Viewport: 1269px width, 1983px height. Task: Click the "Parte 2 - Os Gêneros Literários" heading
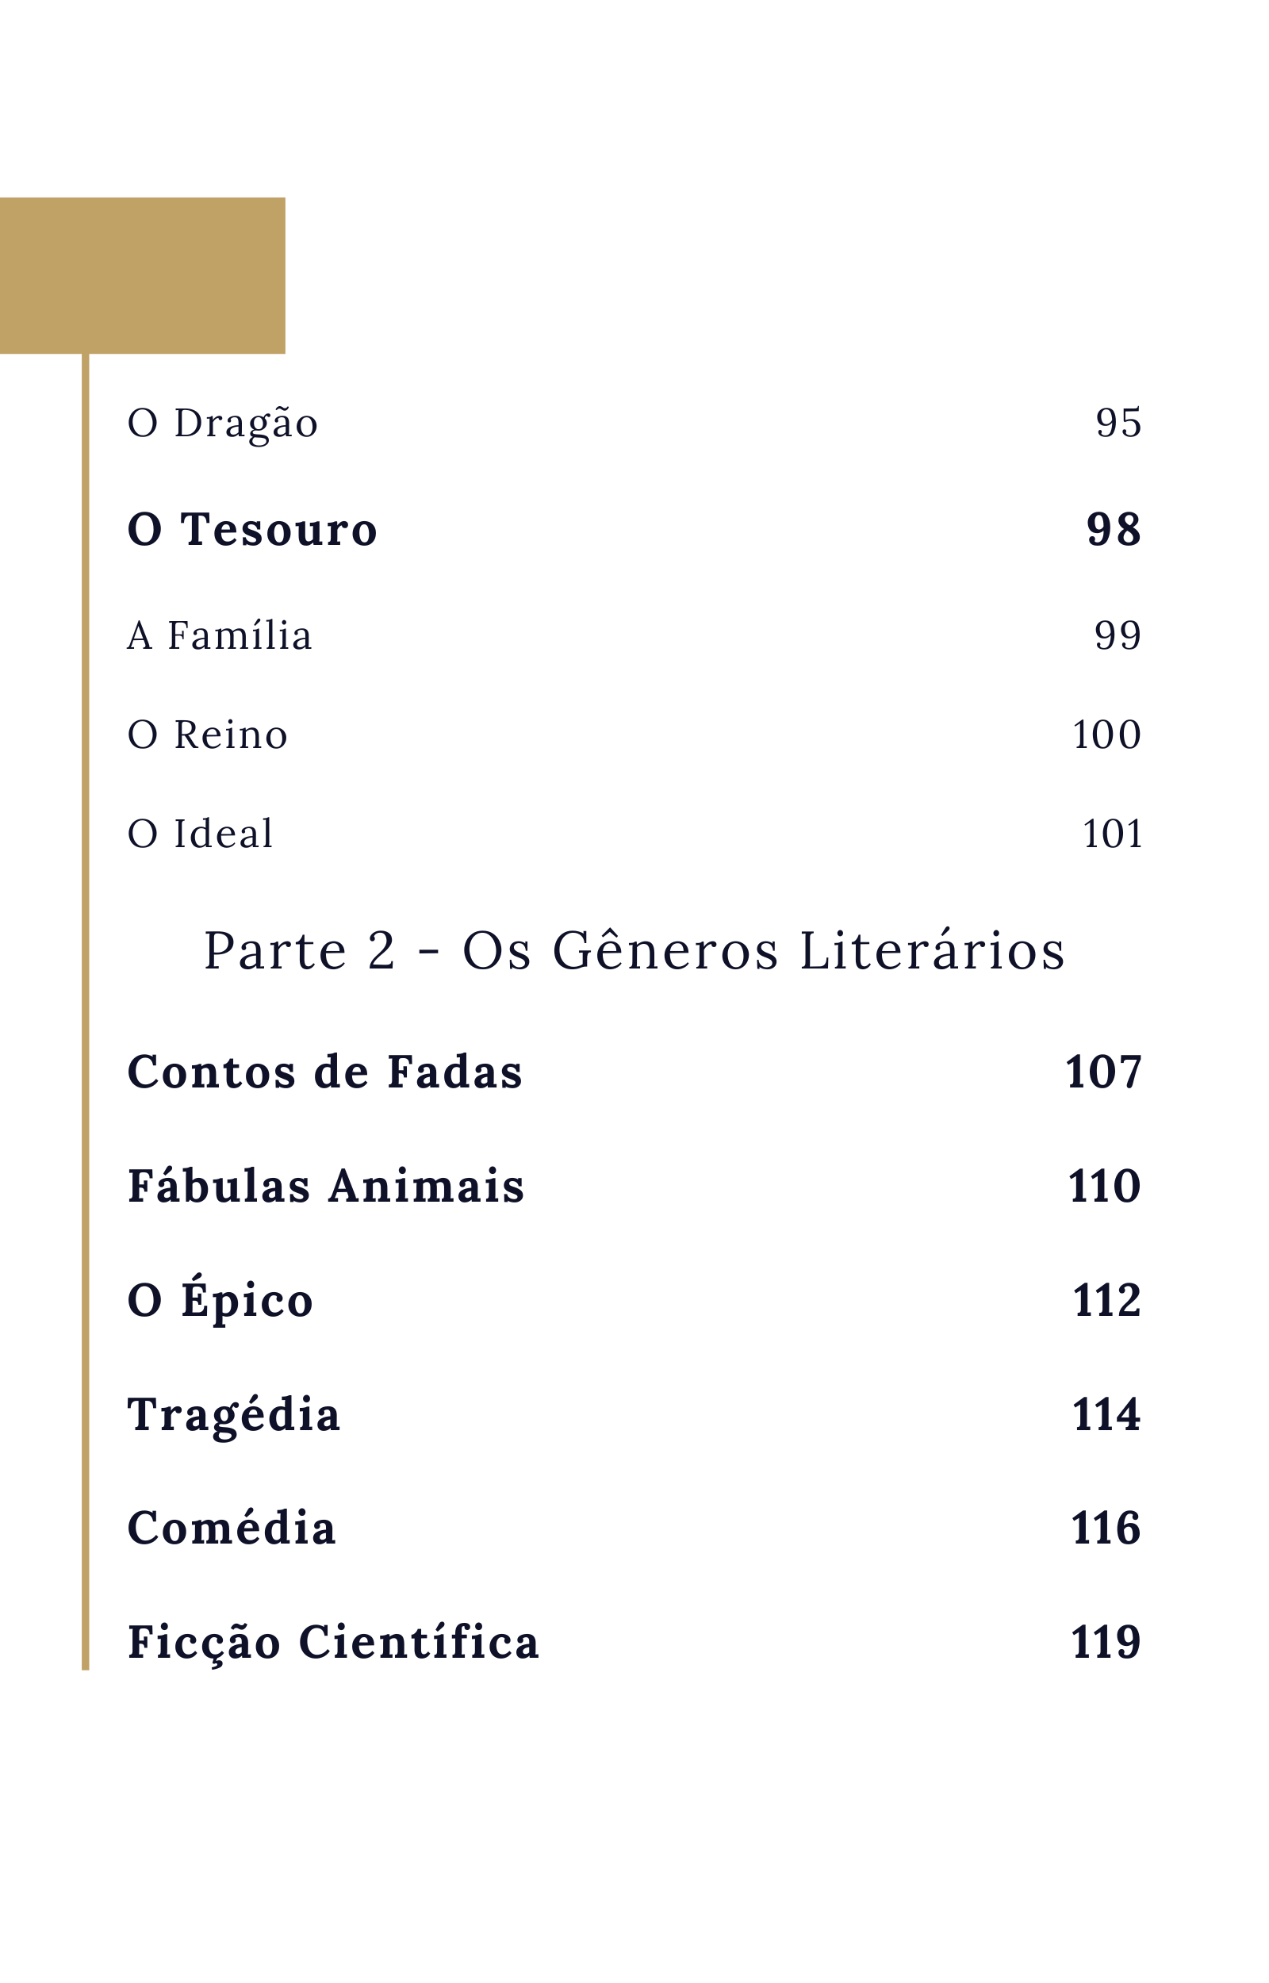pyautogui.click(x=634, y=951)
